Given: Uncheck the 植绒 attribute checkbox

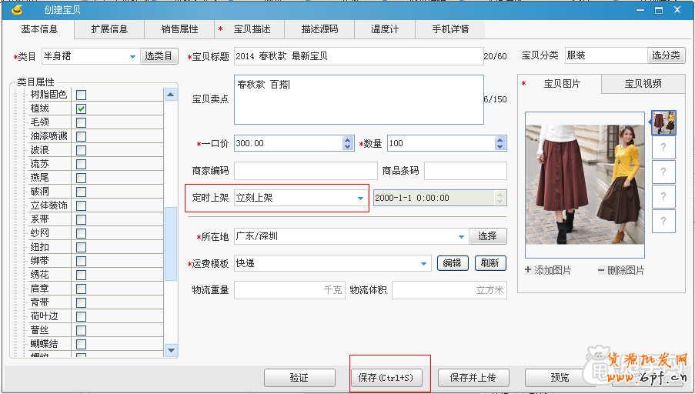Looking at the screenshot, I should click(x=81, y=109).
